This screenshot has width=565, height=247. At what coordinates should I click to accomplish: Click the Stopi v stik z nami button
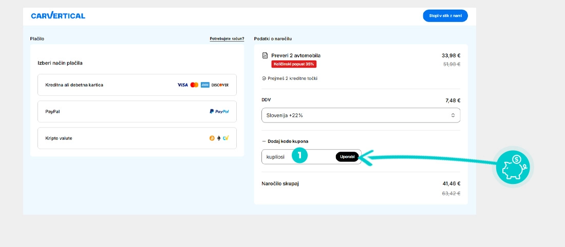coord(445,16)
